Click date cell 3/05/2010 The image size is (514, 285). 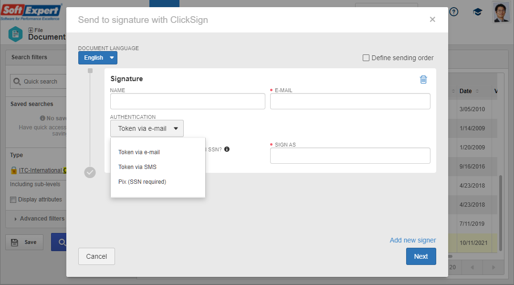coord(472,109)
